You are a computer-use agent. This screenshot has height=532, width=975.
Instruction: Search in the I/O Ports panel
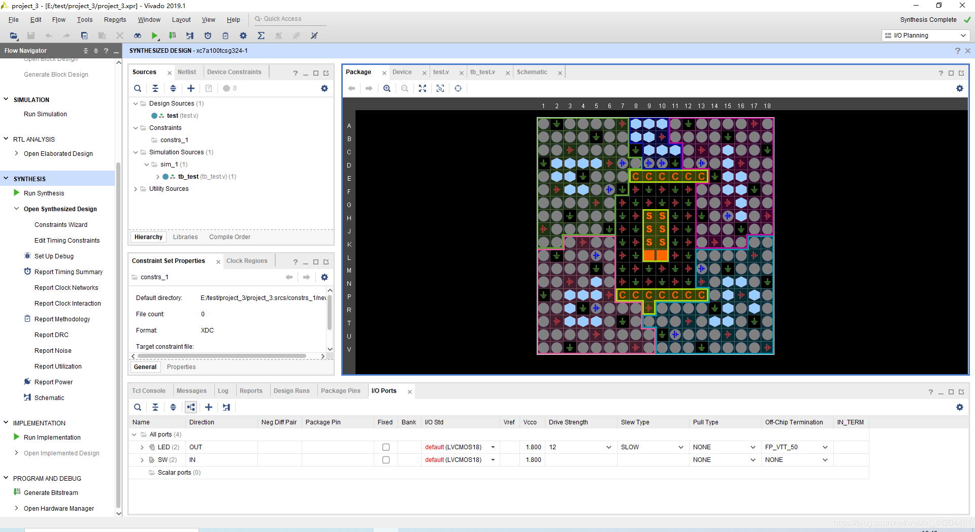[138, 407]
